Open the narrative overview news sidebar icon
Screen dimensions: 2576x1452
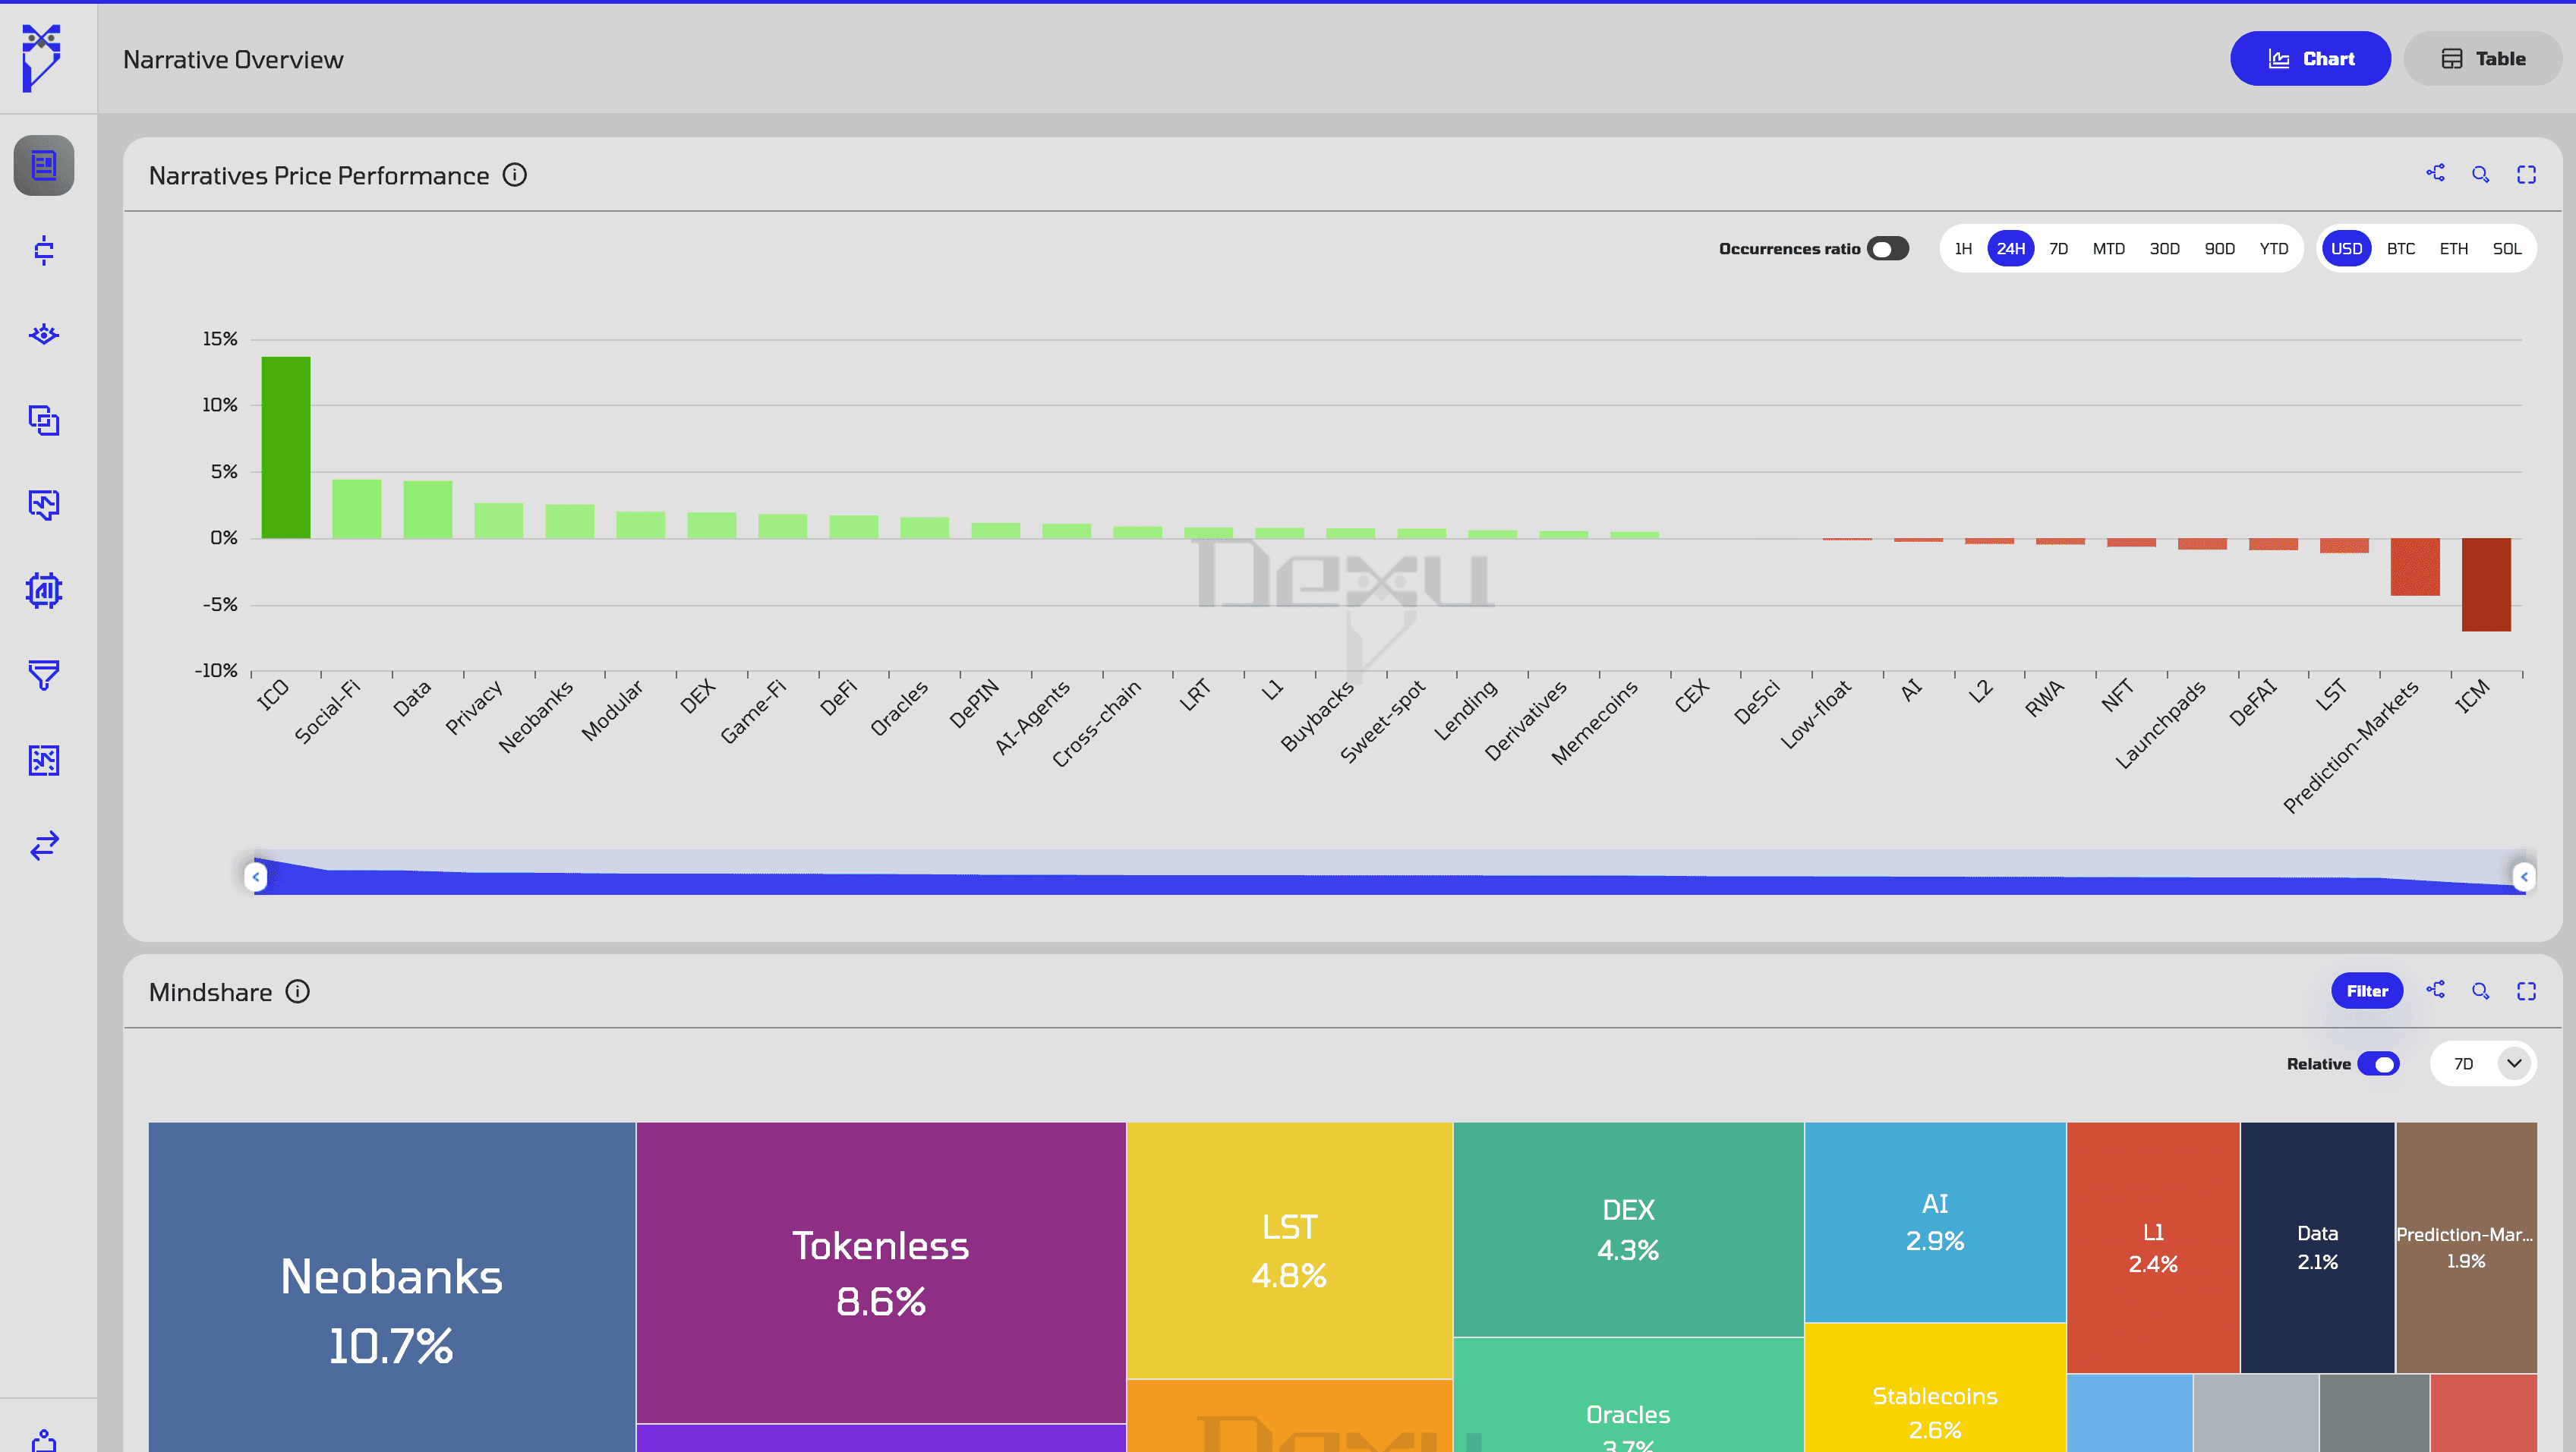(x=44, y=165)
